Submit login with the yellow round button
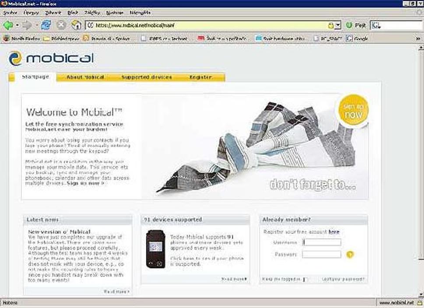 coord(350,254)
